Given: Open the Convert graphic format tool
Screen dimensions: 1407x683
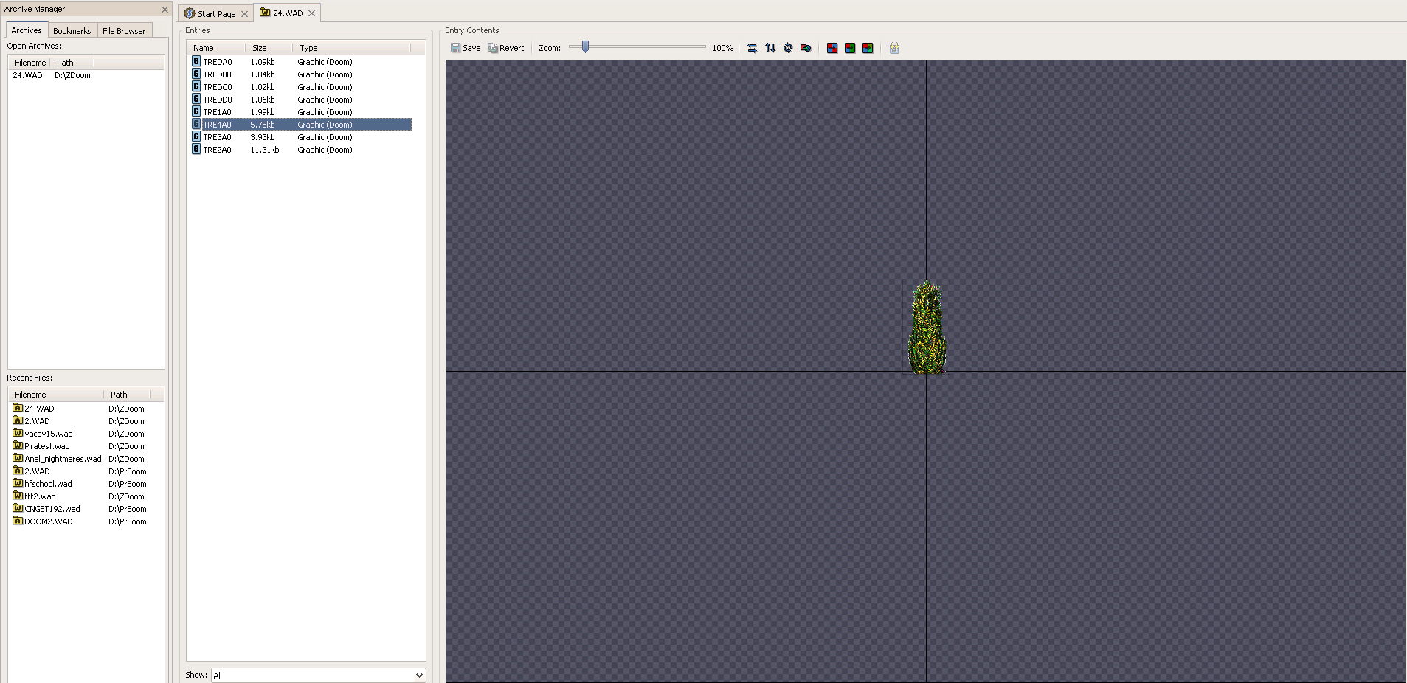Looking at the screenshot, I should pos(806,48).
